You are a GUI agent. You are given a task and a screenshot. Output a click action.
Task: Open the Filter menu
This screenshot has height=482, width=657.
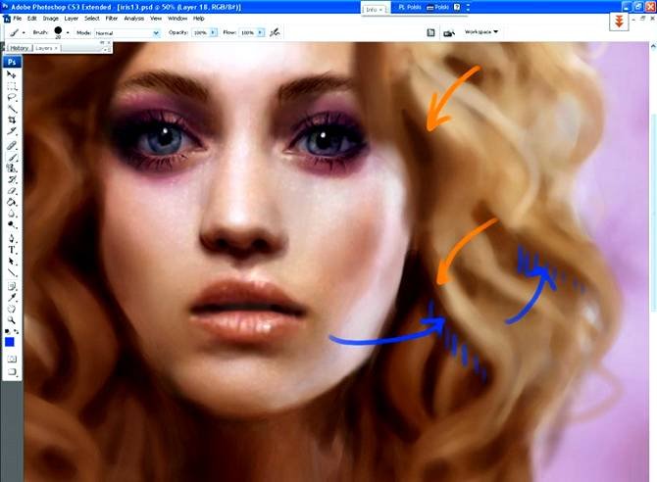pos(113,18)
